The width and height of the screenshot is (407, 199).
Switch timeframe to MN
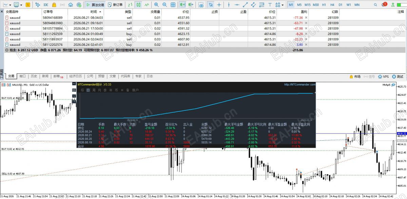pos(357,5)
